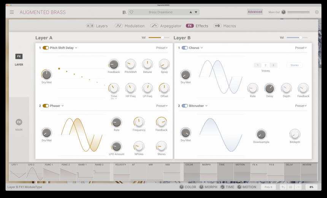Open the settings gear icon
This screenshot has height=198, width=327.
click(x=317, y=12)
